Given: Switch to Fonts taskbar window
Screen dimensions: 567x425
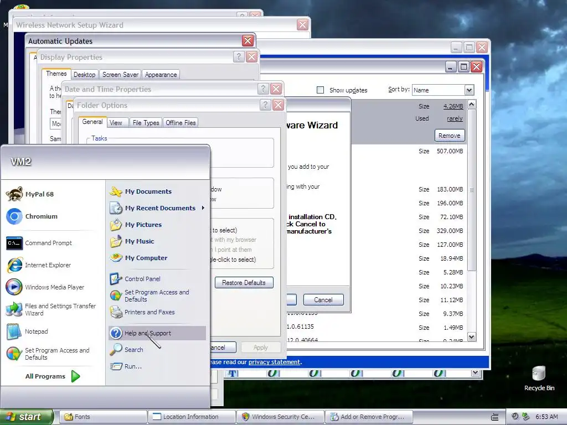Looking at the screenshot, I should click(102, 417).
